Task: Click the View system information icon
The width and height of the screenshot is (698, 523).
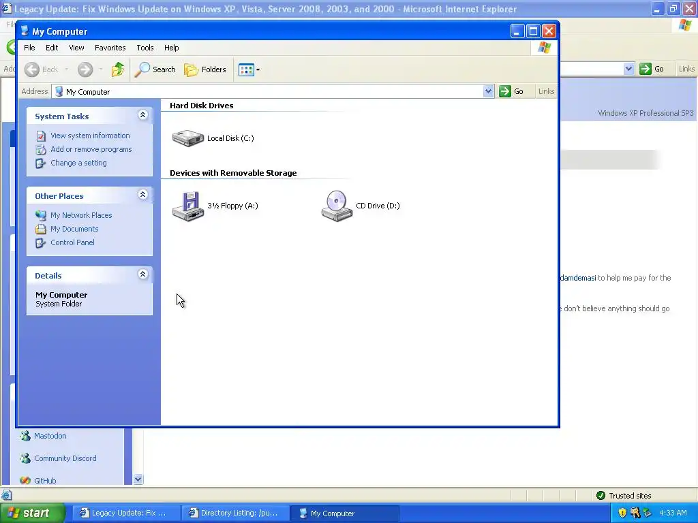Action: pos(41,136)
